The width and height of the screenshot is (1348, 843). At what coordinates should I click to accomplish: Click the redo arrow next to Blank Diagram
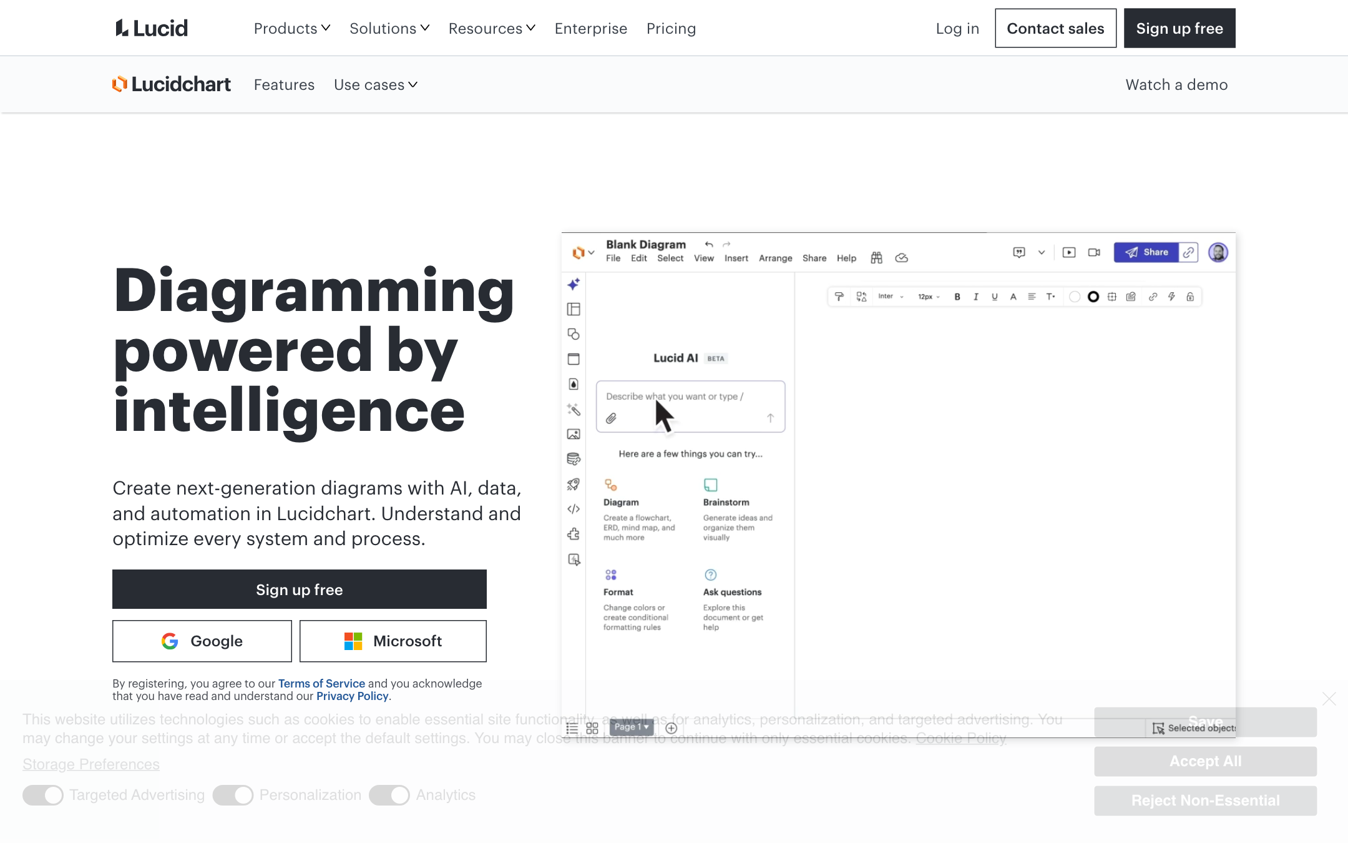tap(726, 244)
